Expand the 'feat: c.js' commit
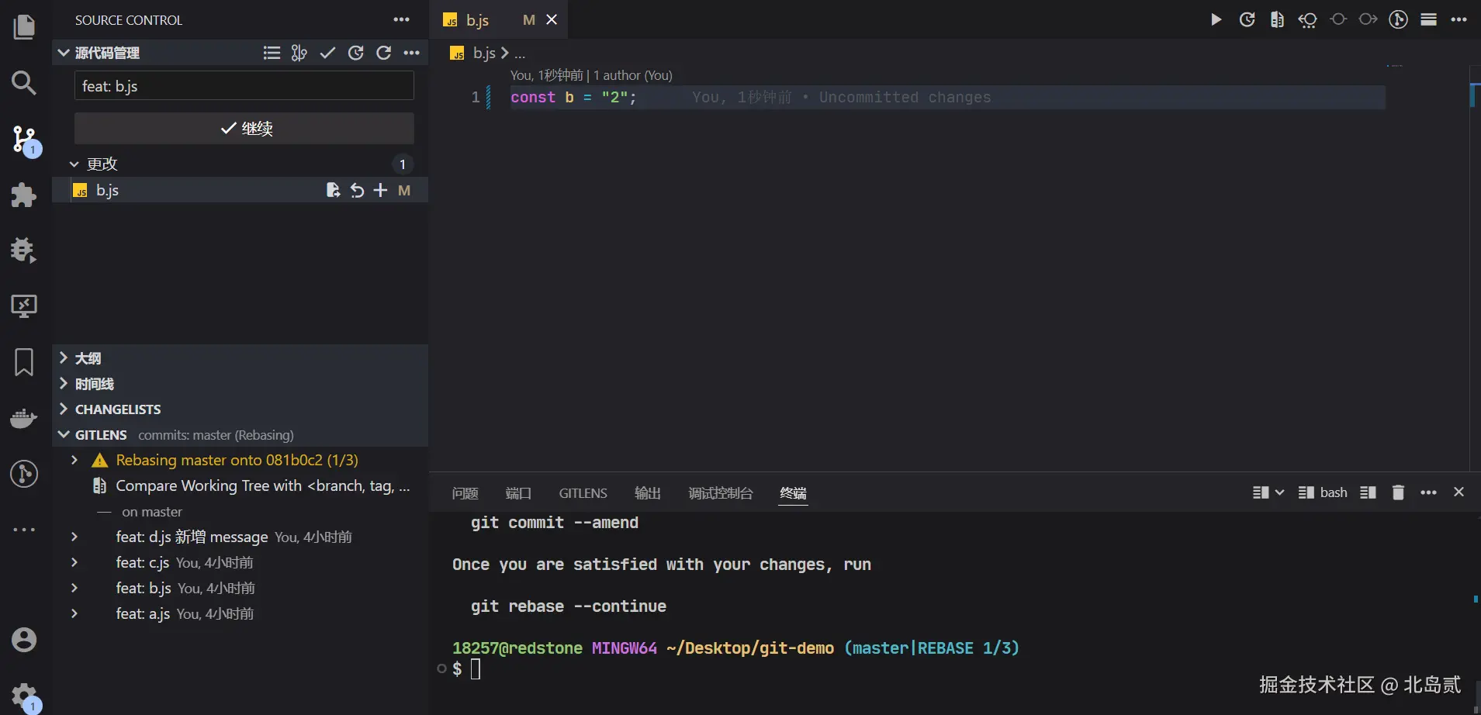The image size is (1481, 715). (x=74, y=563)
